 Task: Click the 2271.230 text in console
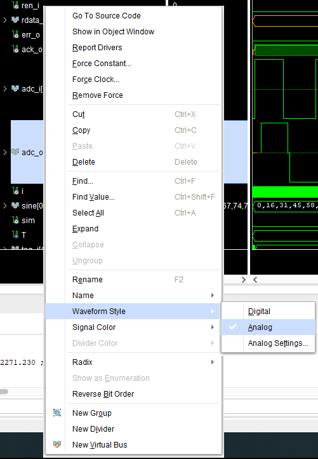coord(18,362)
